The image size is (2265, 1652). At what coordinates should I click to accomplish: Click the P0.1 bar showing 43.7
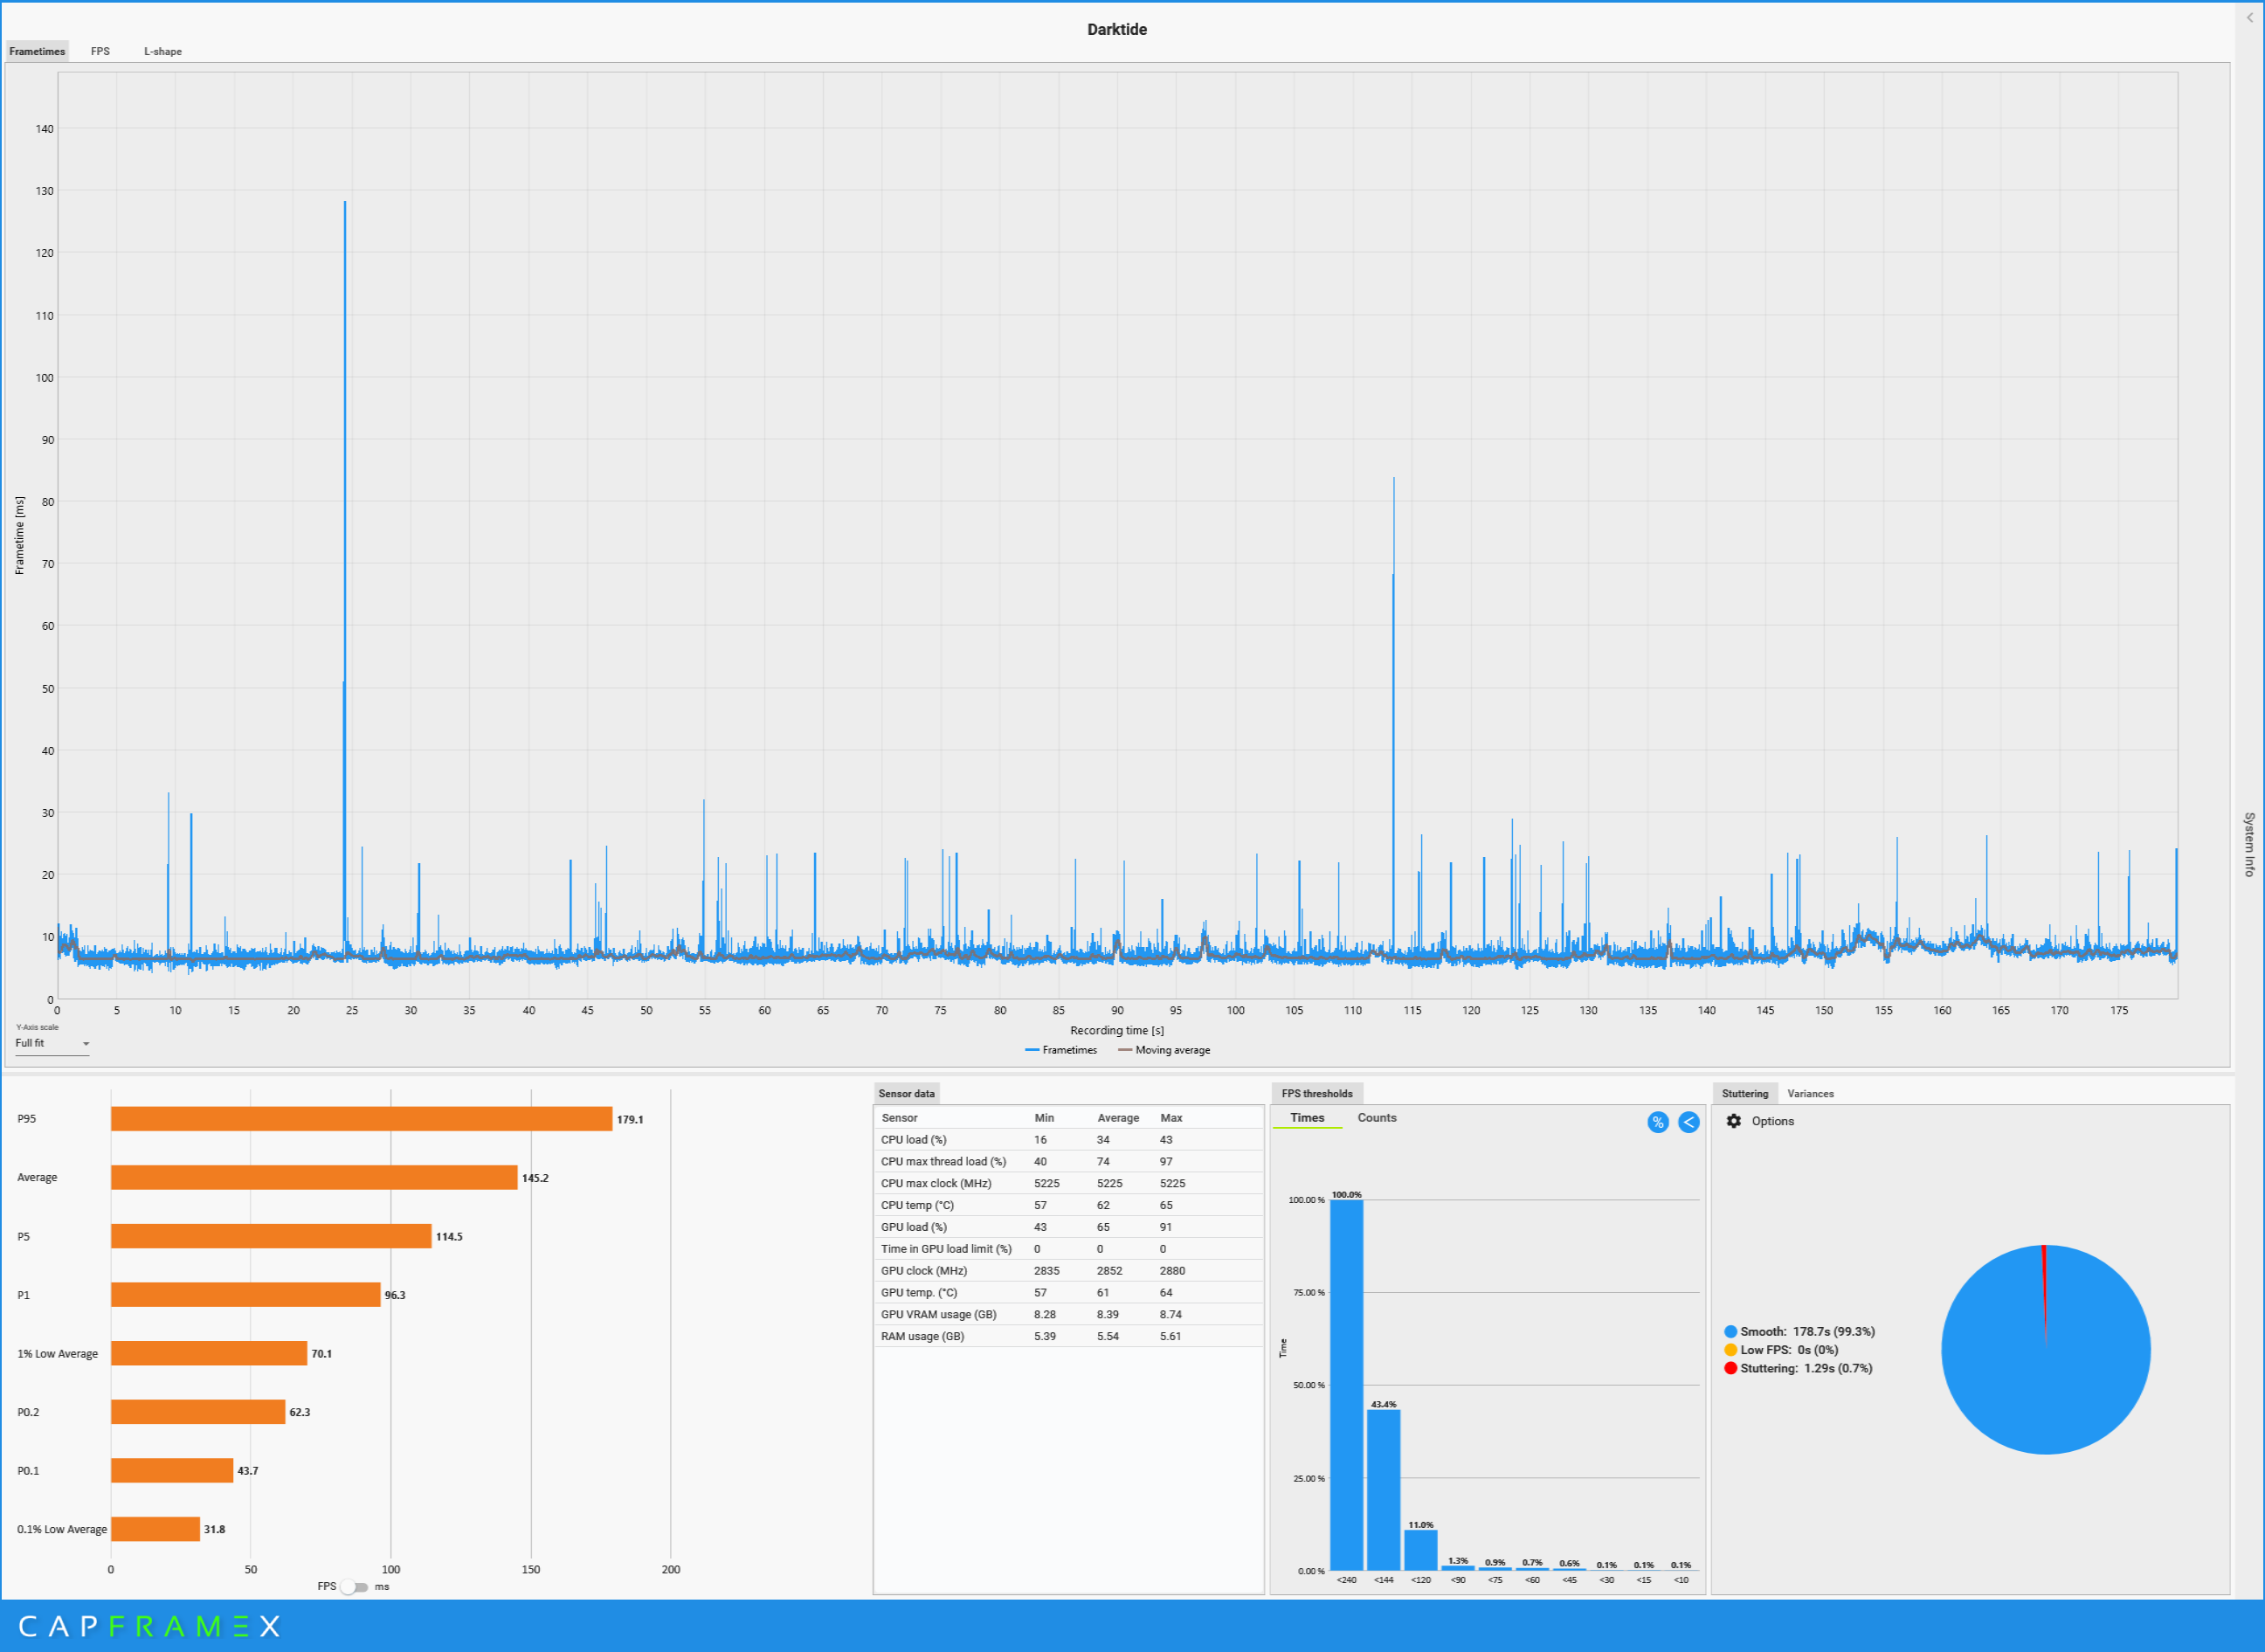(x=172, y=1471)
